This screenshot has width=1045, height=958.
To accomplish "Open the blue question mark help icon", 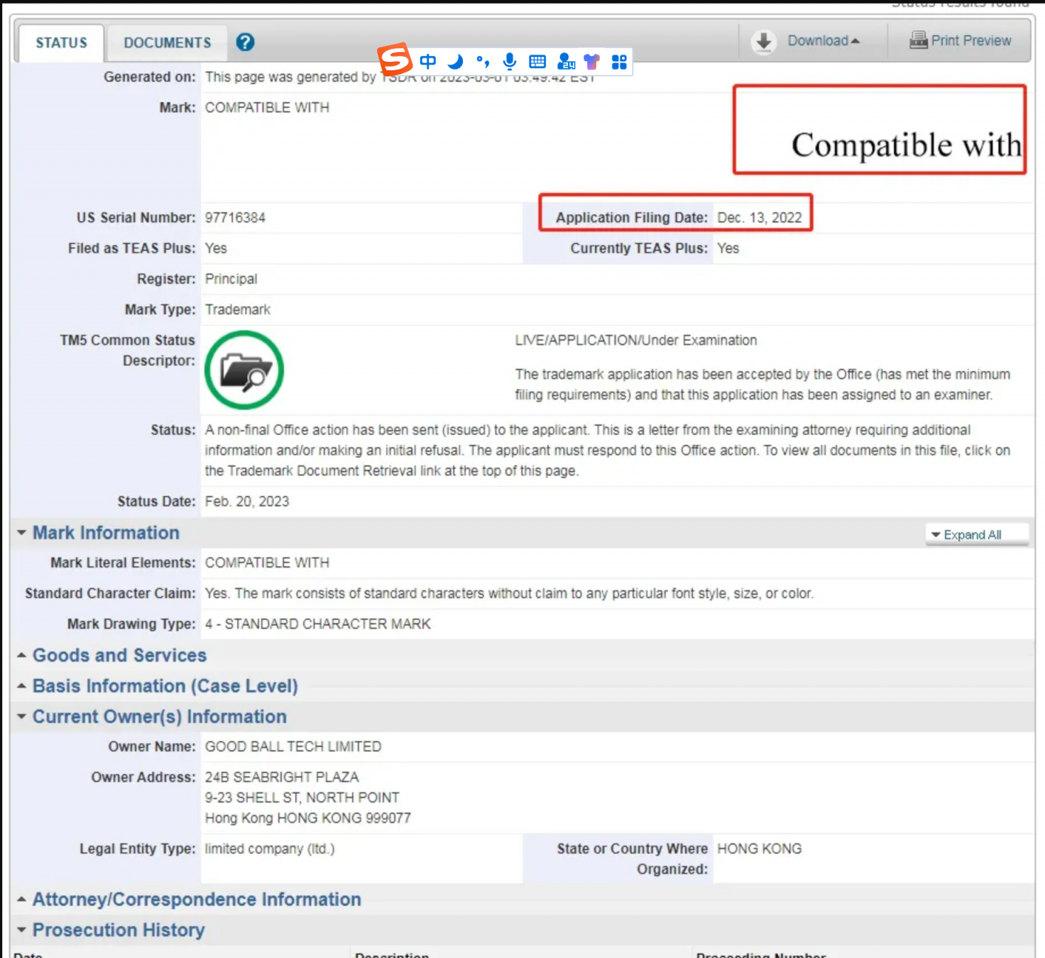I will (245, 43).
